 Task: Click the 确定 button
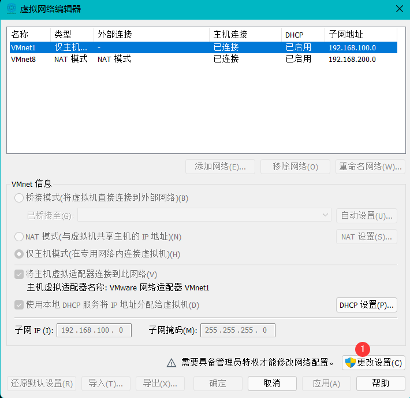(x=218, y=384)
